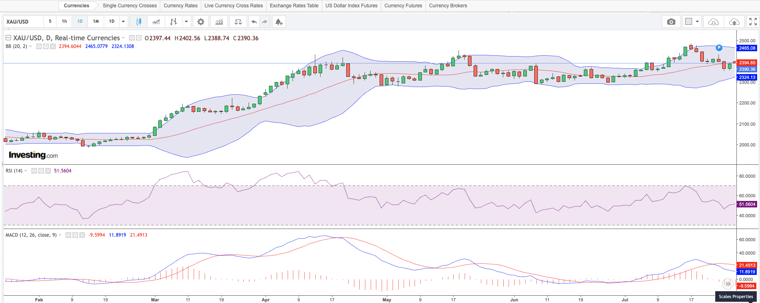The height and width of the screenshot is (303, 760).
Task: Take a chart snapshot with camera icon
Action: click(671, 22)
